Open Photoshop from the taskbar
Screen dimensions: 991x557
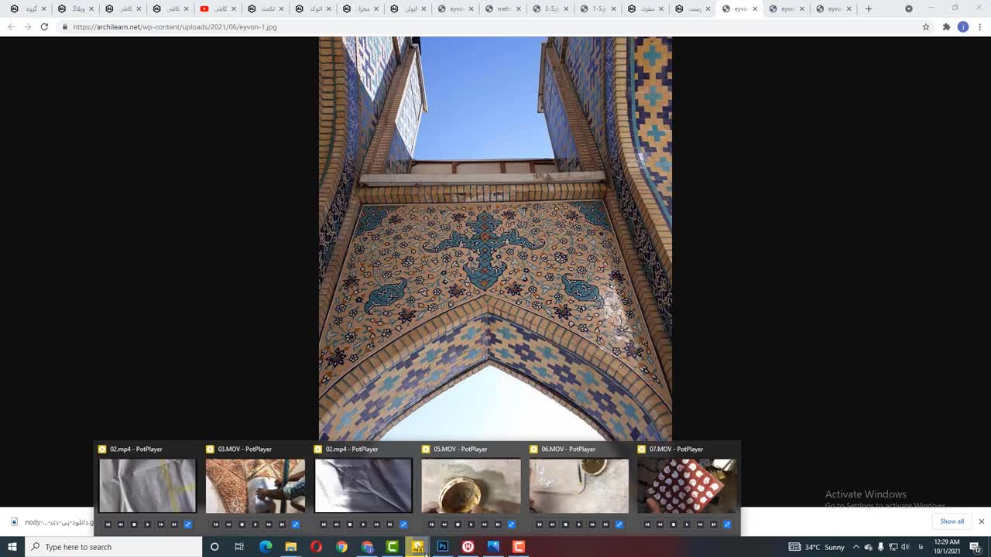[x=443, y=547]
